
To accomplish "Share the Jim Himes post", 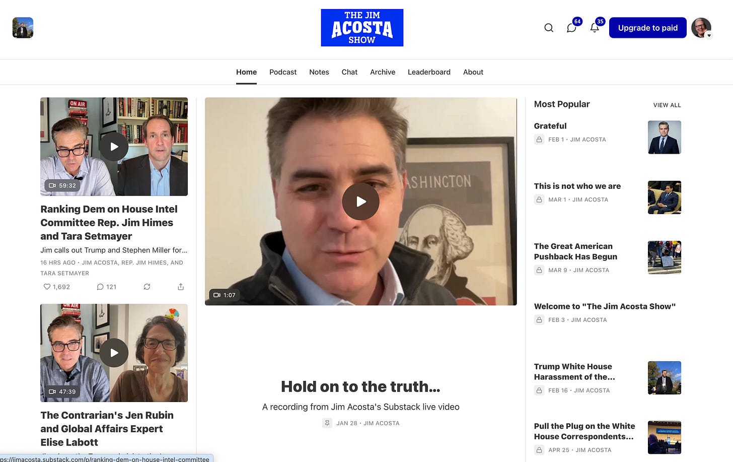I will coord(181,287).
